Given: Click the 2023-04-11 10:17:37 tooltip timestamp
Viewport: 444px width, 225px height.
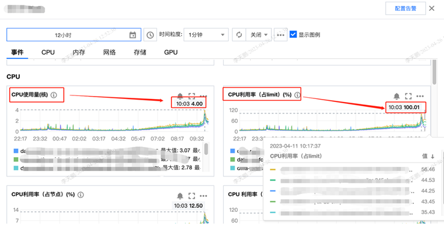Looking at the screenshot, I should coord(295,146).
